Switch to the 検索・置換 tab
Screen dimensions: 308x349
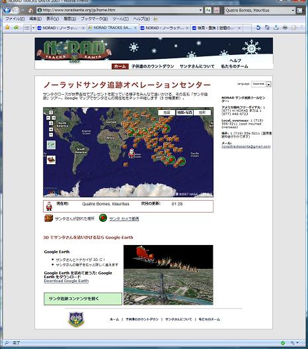click(216, 28)
